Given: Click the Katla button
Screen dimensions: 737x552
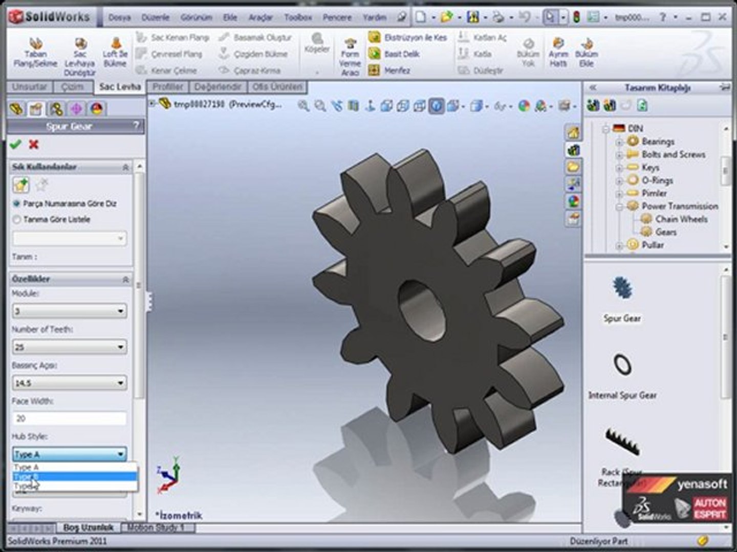Looking at the screenshot, I should click(475, 54).
